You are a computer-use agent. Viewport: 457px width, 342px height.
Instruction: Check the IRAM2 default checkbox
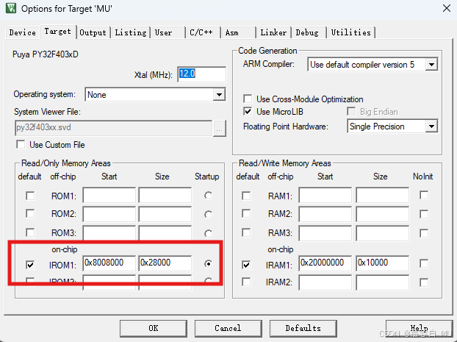(247, 282)
